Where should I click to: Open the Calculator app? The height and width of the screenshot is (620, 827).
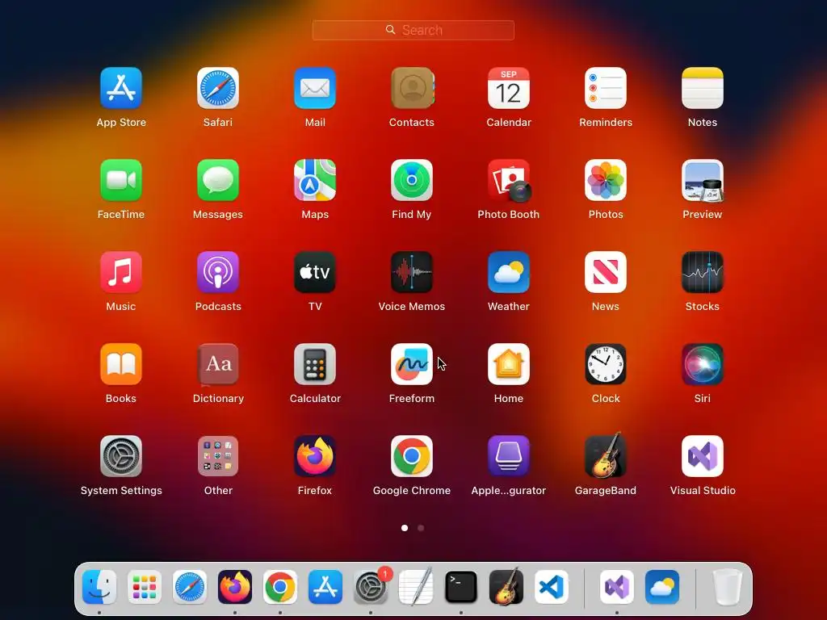click(x=315, y=364)
